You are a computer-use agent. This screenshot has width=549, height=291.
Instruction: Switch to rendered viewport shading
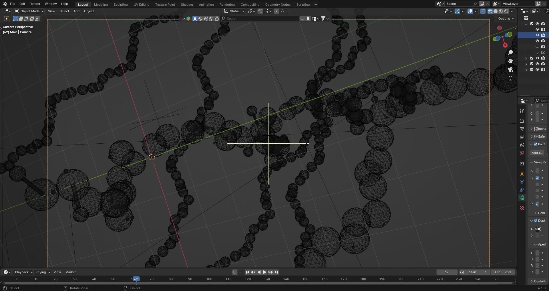pyautogui.click(x=506, y=11)
